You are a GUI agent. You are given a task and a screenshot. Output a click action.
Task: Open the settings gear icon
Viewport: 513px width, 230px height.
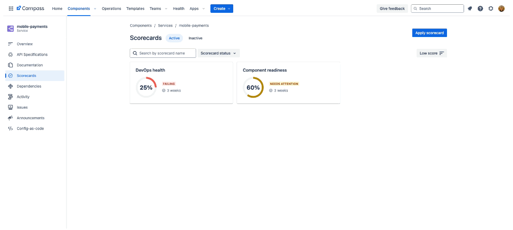491,9
